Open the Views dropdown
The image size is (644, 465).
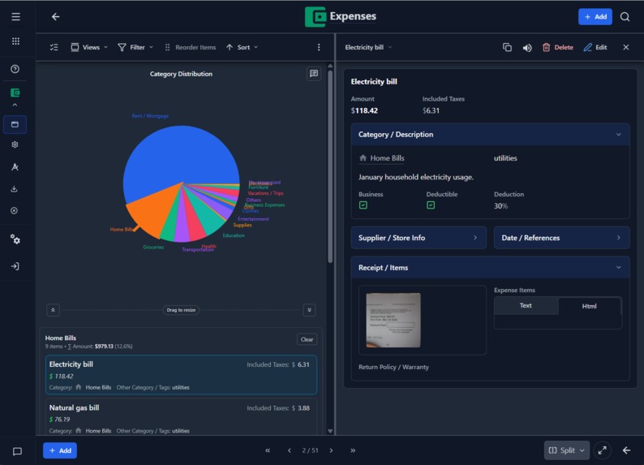point(89,47)
